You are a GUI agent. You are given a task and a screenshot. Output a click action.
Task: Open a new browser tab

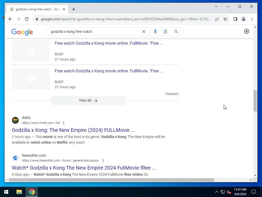tap(73, 9)
